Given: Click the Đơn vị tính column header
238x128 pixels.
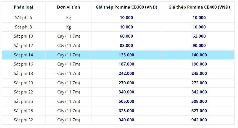Looking at the screenshot, I should pyautogui.click(x=69, y=7).
